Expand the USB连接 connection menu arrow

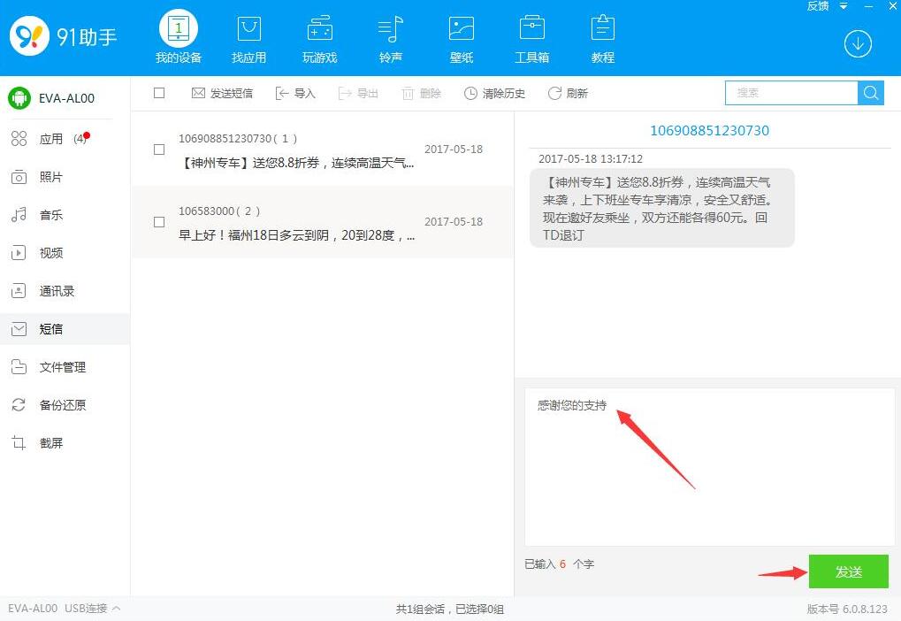click(117, 609)
